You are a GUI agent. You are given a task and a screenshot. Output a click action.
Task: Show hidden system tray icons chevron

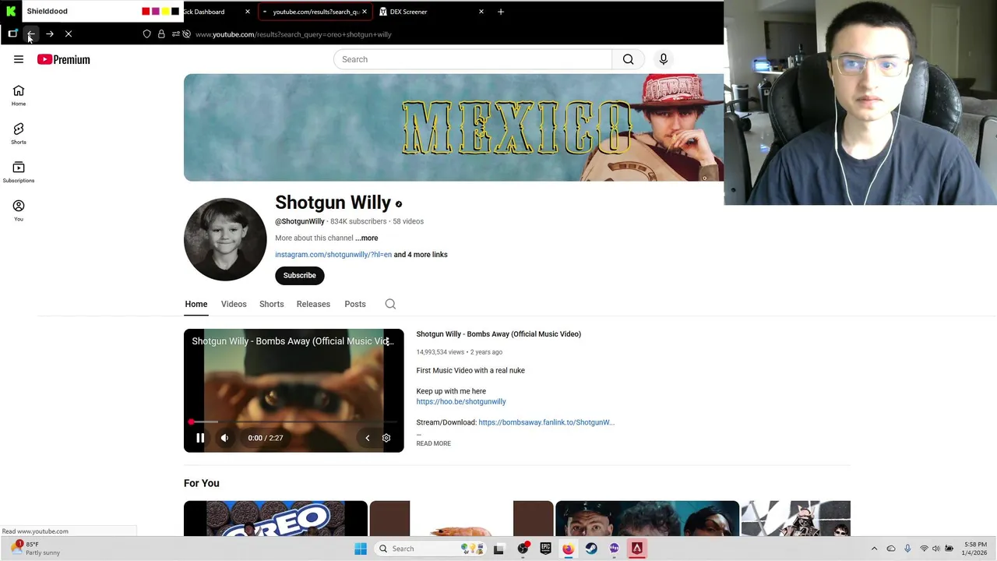tap(874, 549)
